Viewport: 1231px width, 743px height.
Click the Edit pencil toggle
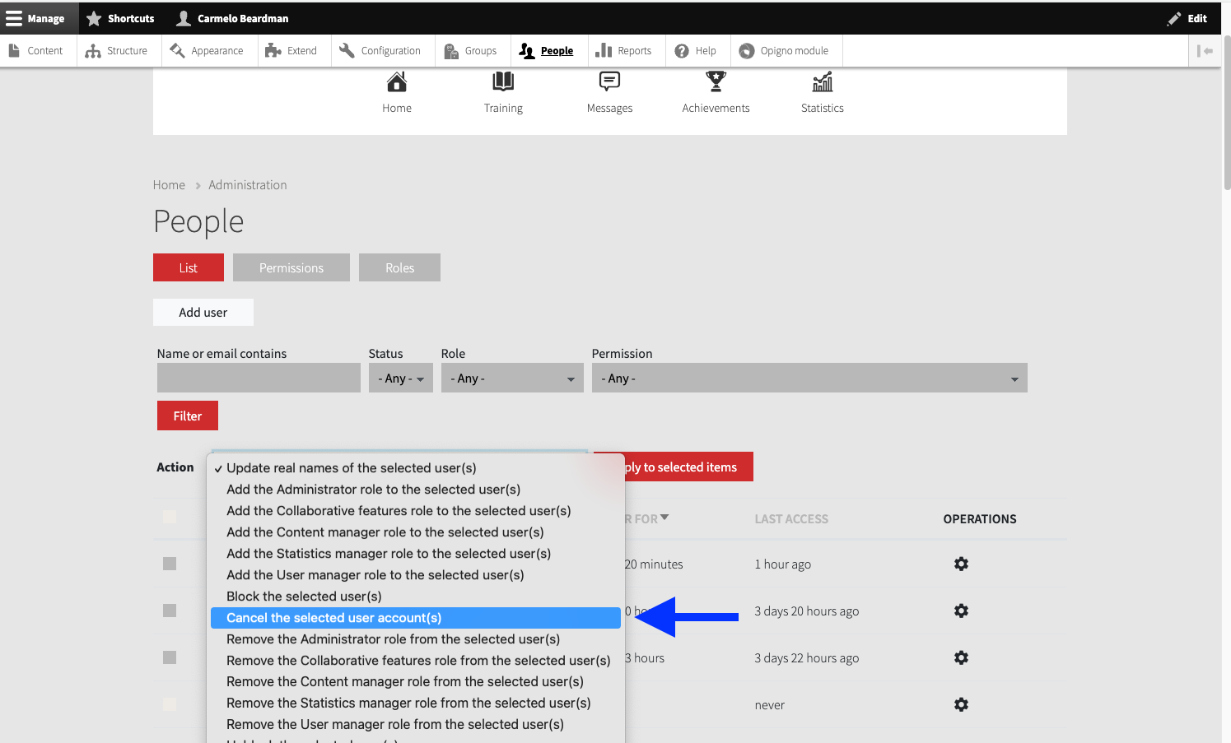(x=1187, y=18)
